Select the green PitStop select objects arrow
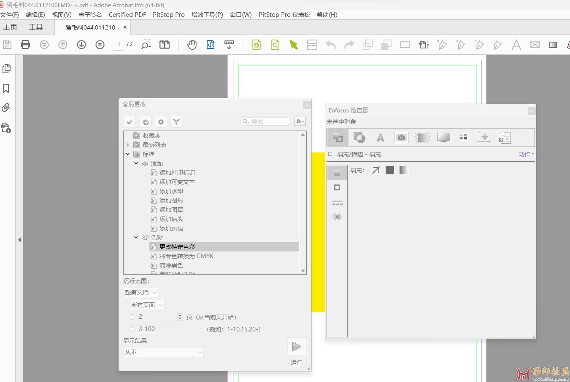This screenshot has width=570, height=382. click(294, 45)
